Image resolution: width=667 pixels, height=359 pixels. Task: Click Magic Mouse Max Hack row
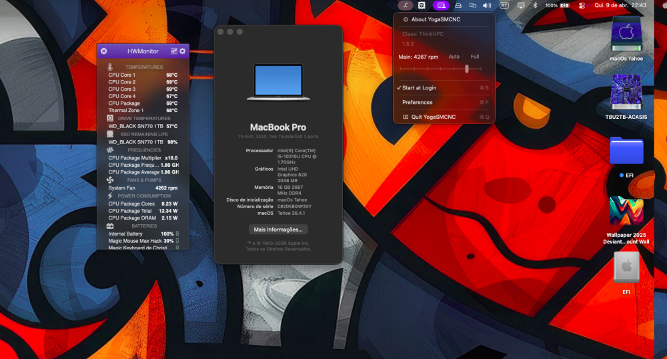click(x=143, y=241)
